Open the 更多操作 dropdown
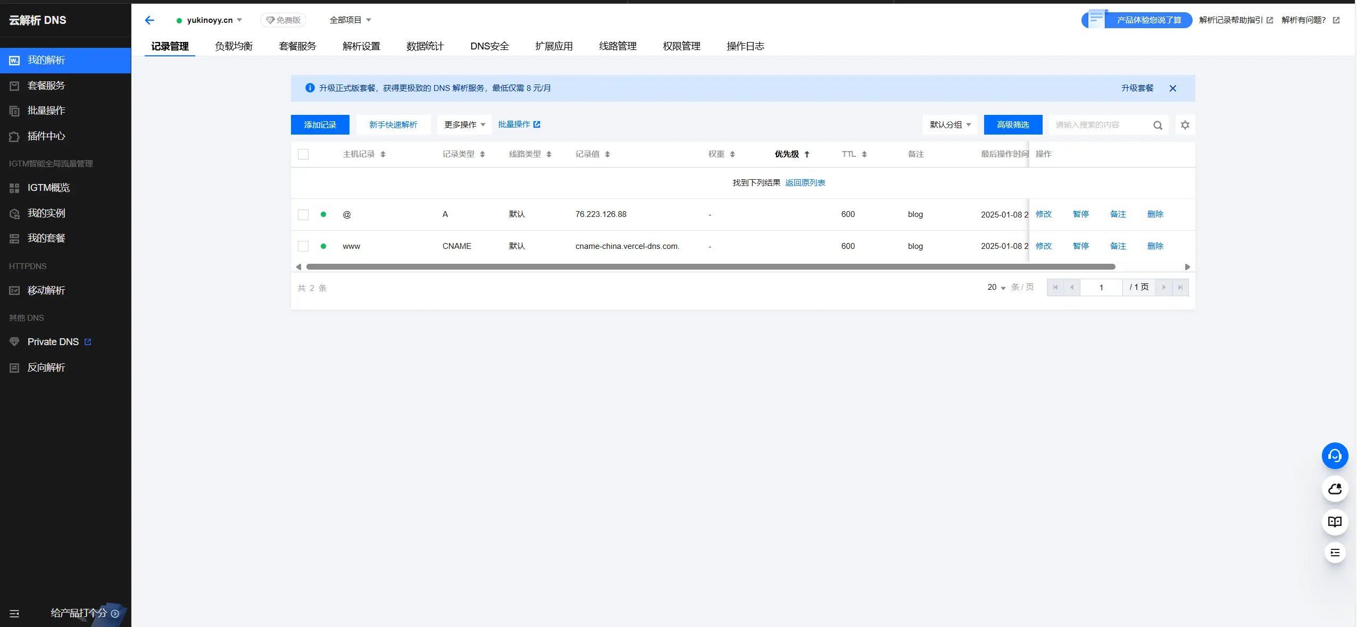This screenshot has height=627, width=1357. coord(464,125)
